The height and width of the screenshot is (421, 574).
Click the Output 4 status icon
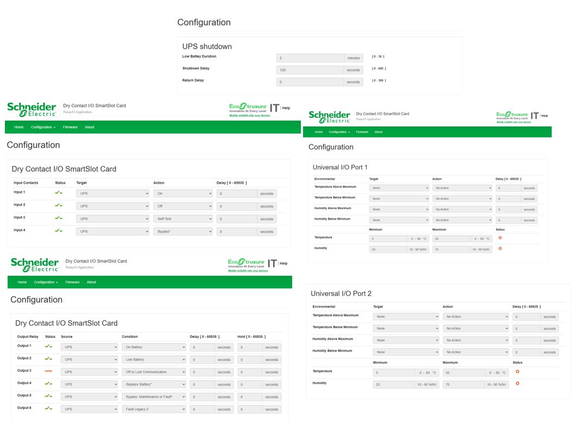click(x=48, y=384)
